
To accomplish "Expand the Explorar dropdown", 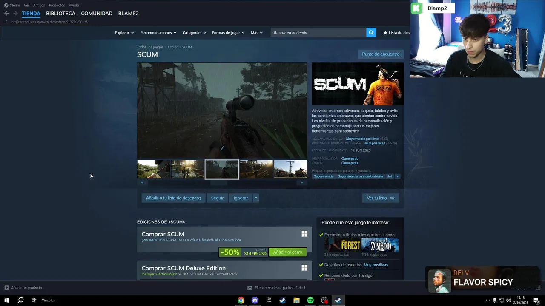I will coord(124,33).
